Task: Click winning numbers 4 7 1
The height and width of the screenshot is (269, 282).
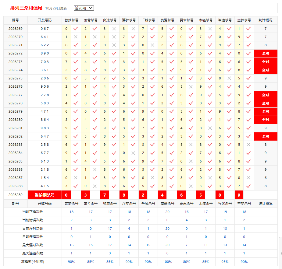Action: (x=45, y=111)
